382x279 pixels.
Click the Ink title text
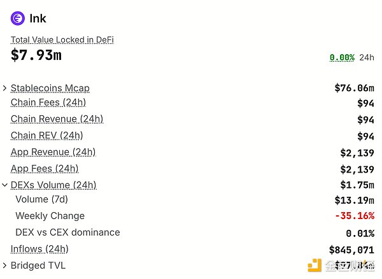point(38,18)
